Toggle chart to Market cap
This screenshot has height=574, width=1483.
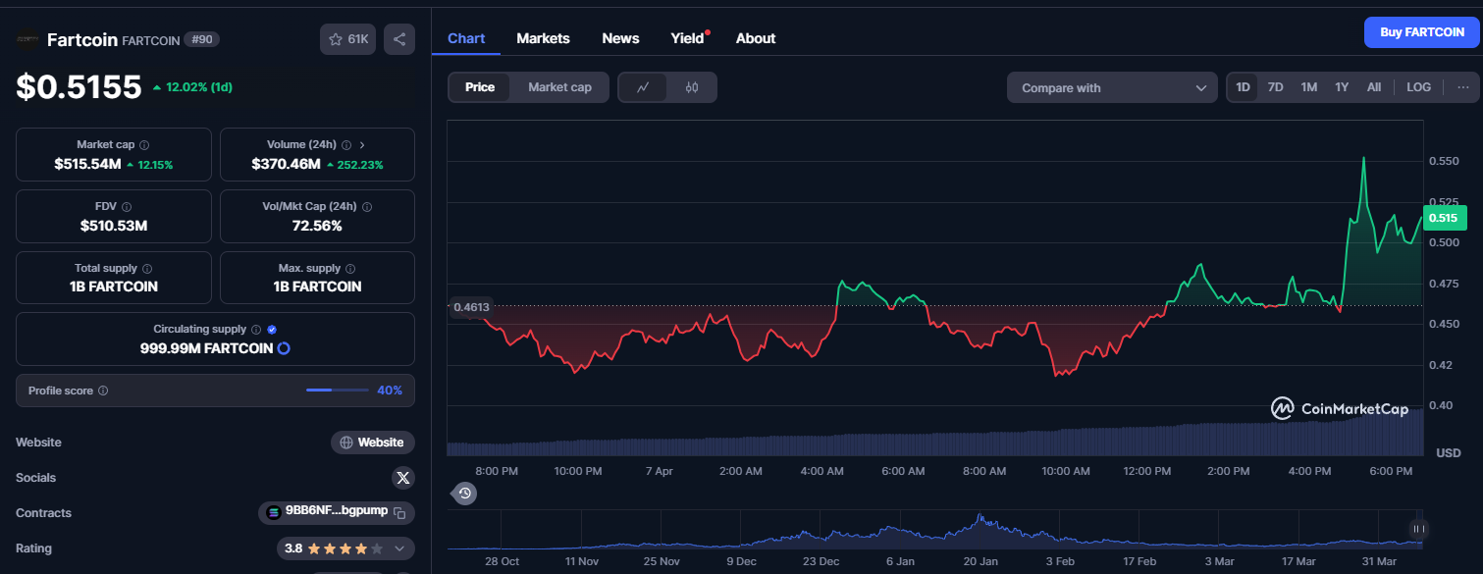click(x=559, y=87)
